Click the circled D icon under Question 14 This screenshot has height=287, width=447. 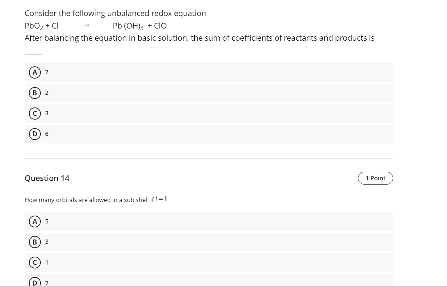pyautogui.click(x=34, y=282)
